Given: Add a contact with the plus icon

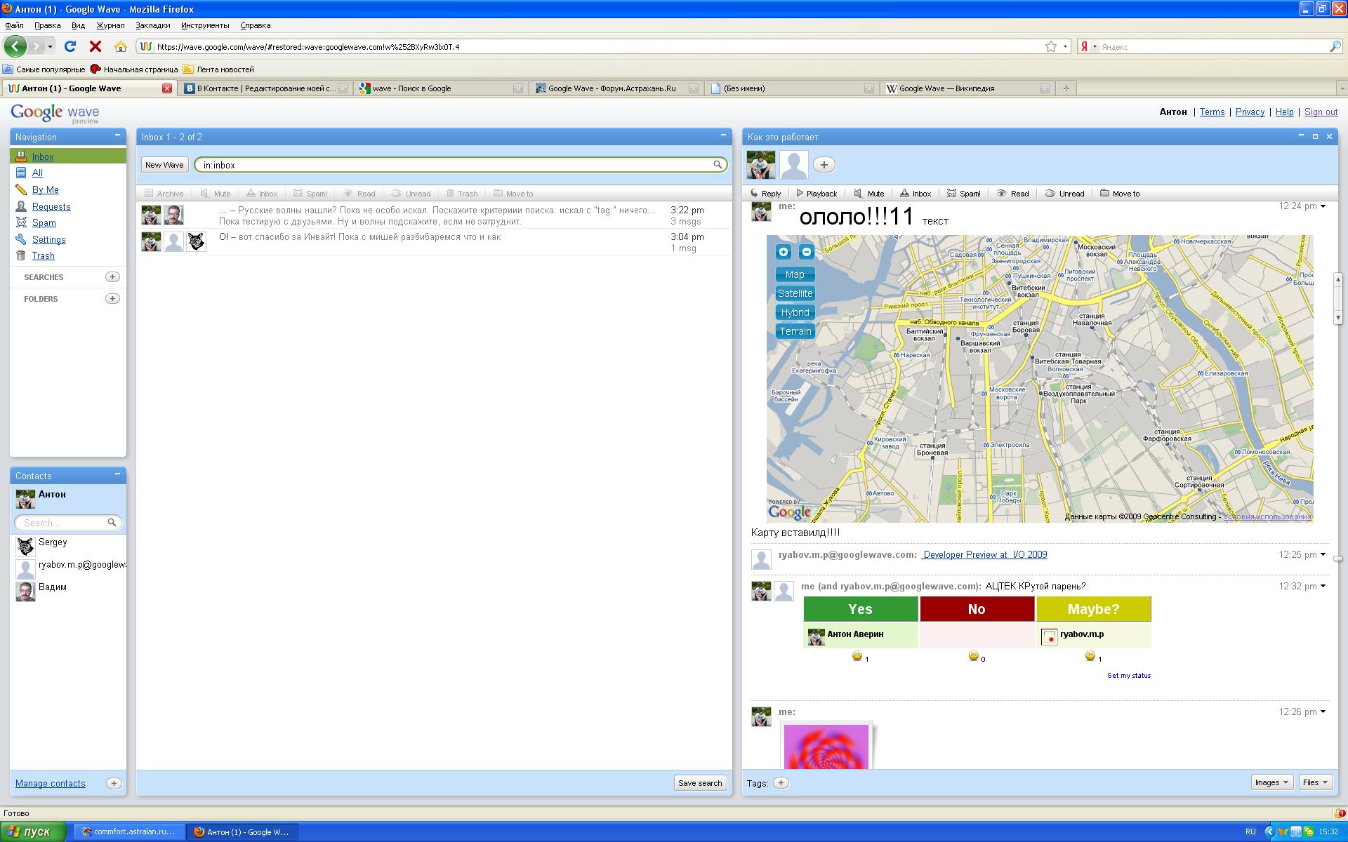Looking at the screenshot, I should click(x=114, y=783).
